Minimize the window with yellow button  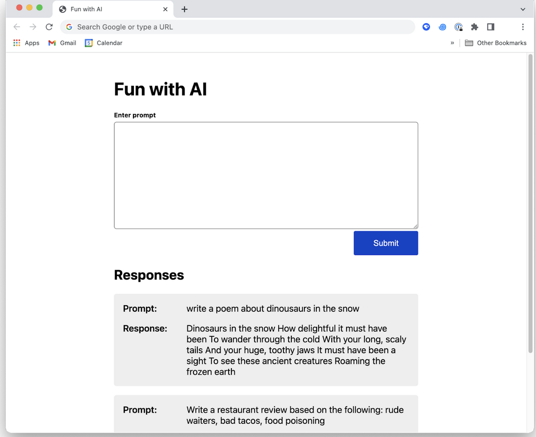[x=30, y=8]
